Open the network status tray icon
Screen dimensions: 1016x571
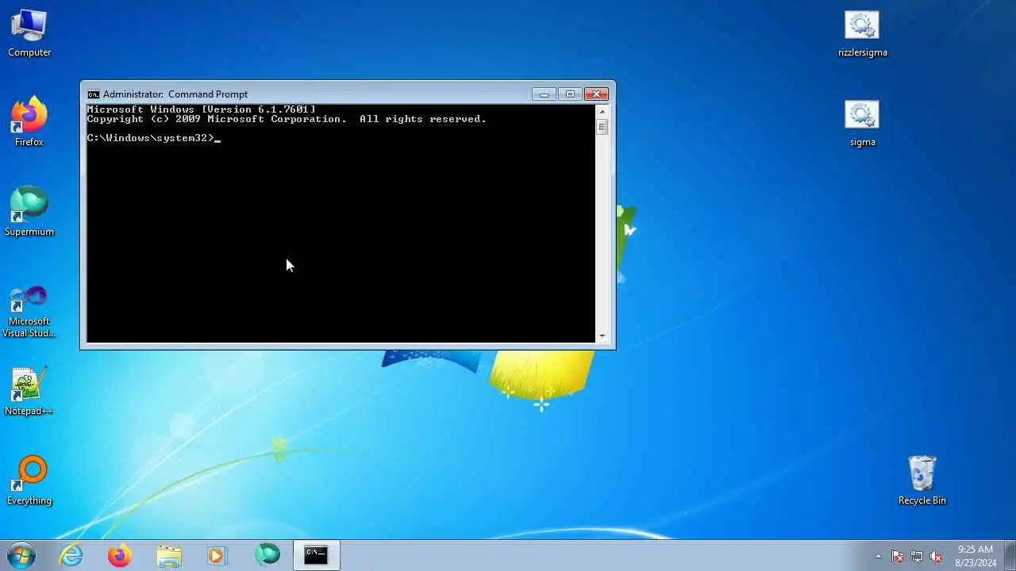(x=917, y=556)
